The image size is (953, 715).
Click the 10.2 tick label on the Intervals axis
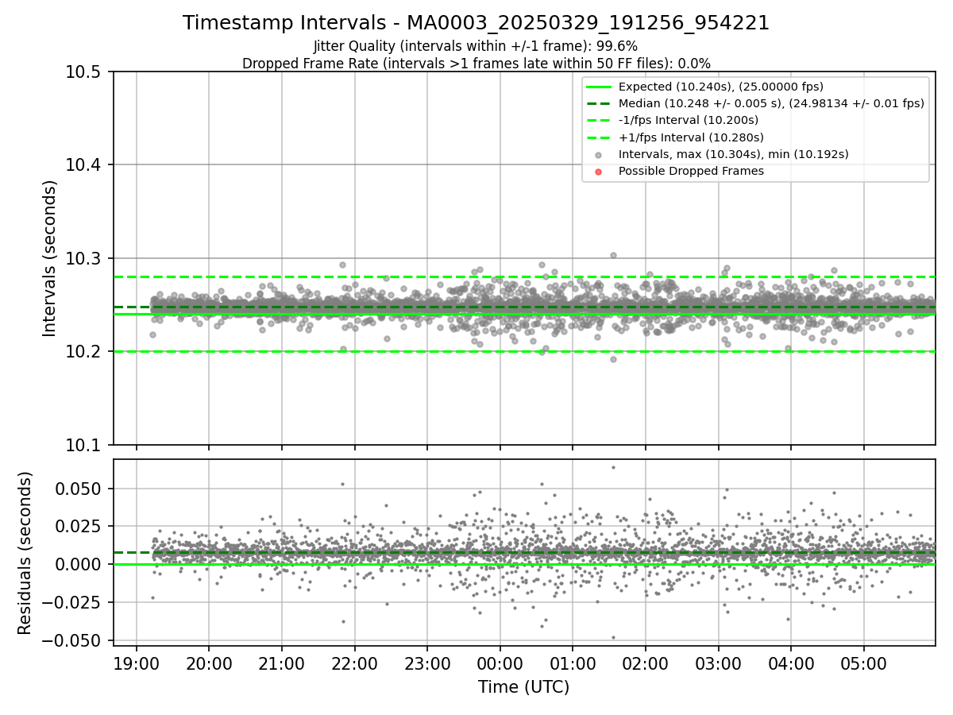click(x=85, y=351)
